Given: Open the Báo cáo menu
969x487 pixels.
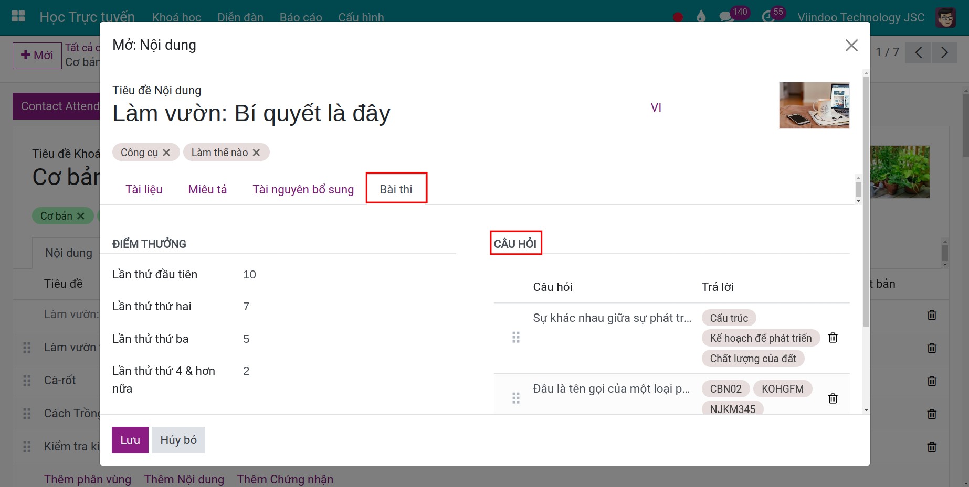Looking at the screenshot, I should tap(301, 17).
